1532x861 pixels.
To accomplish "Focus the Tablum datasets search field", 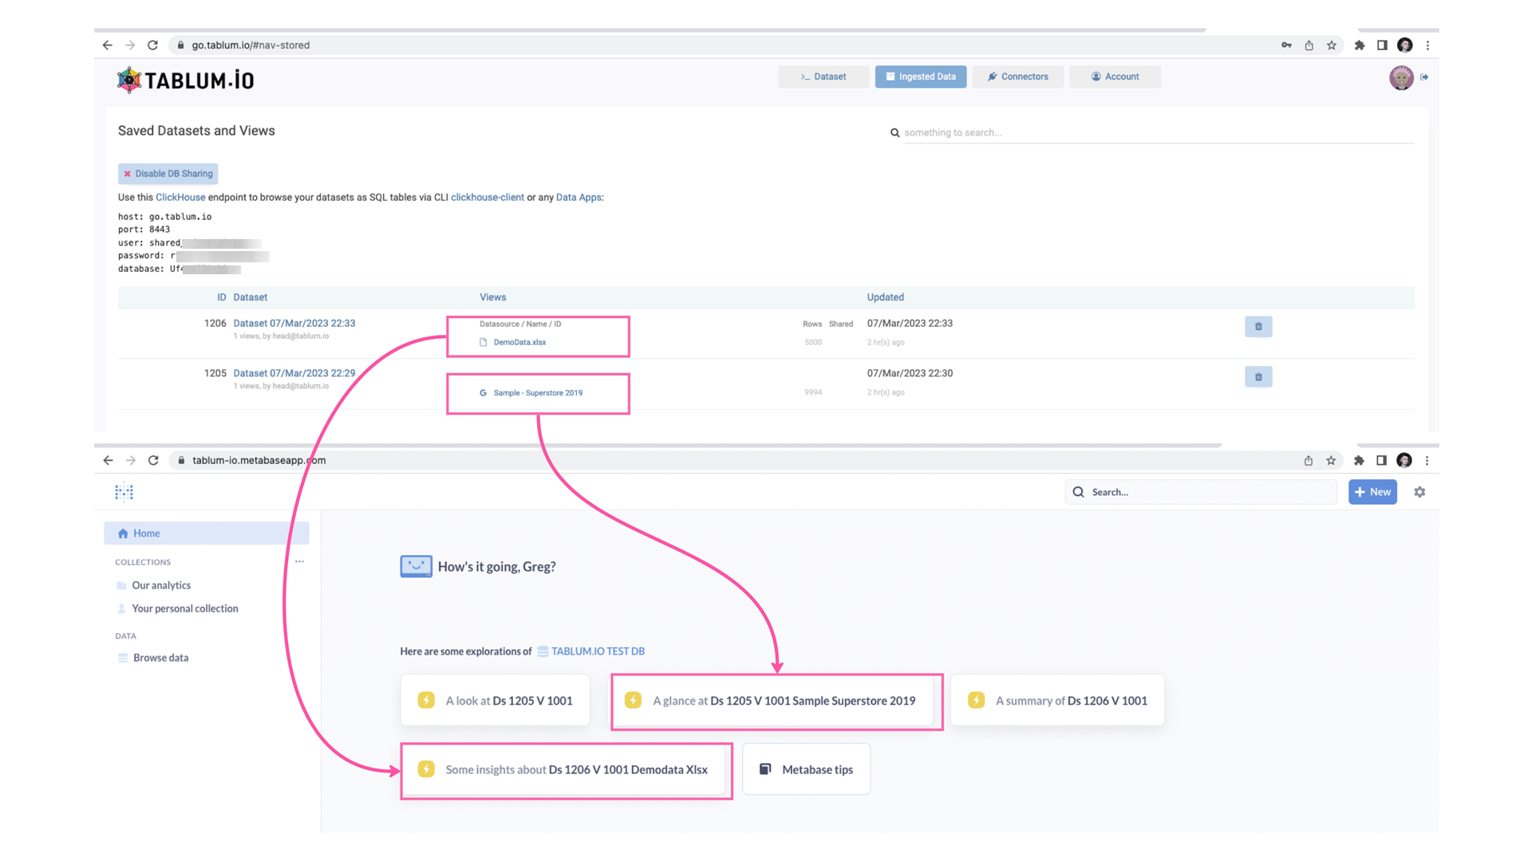I will (1159, 132).
